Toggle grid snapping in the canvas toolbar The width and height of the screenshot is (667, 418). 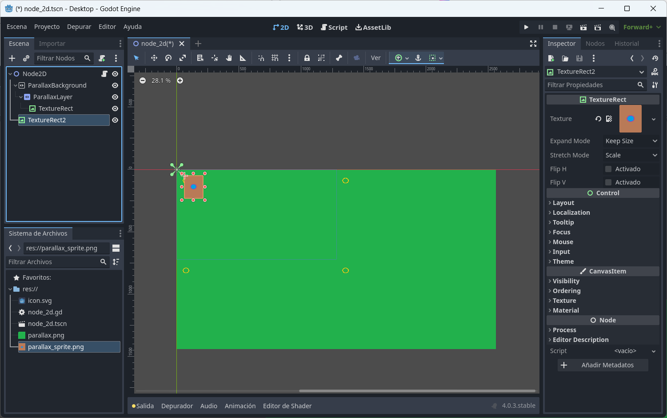point(275,58)
